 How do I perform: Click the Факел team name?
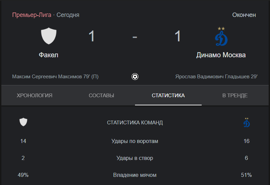(x=49, y=55)
